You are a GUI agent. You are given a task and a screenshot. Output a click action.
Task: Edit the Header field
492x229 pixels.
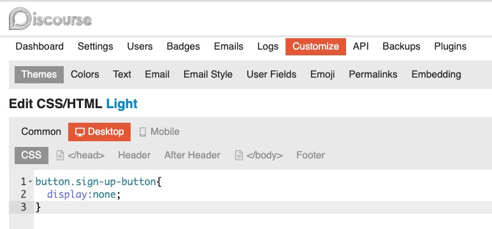pos(134,155)
